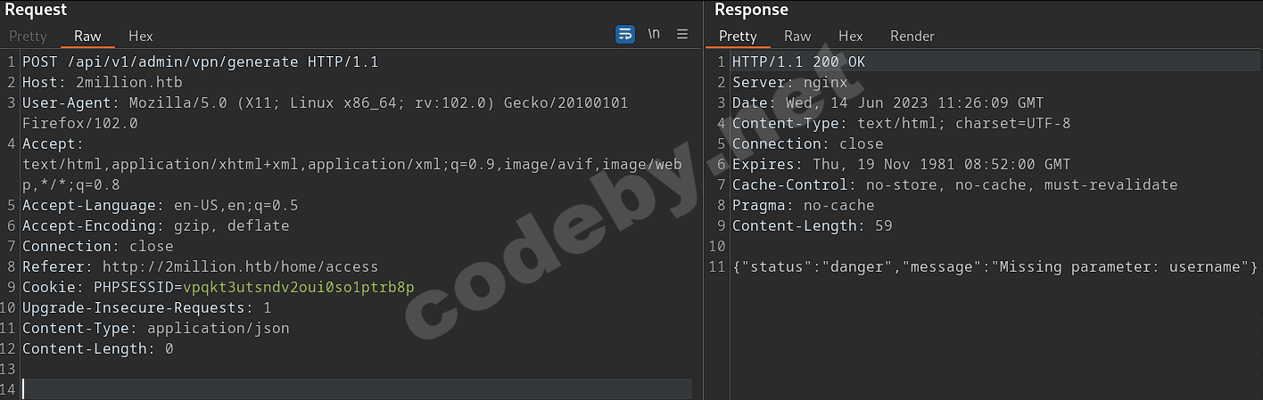Open the Render tab for the response
Image resolution: width=1263 pixels, height=400 pixels.
(912, 36)
